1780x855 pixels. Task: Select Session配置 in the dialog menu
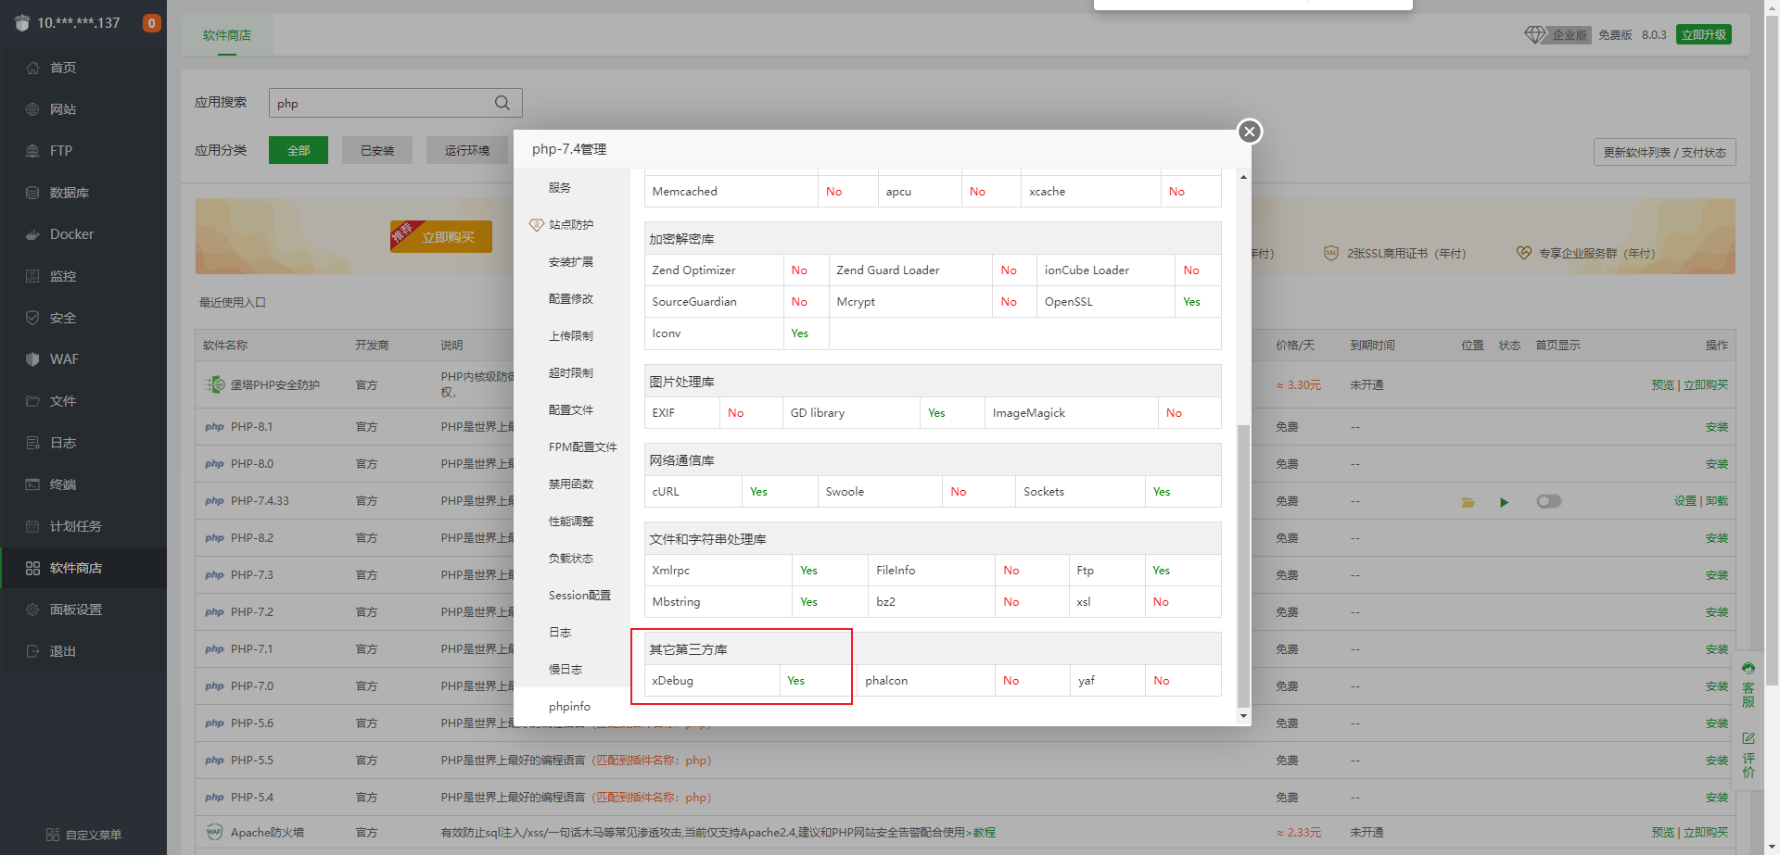tap(579, 595)
